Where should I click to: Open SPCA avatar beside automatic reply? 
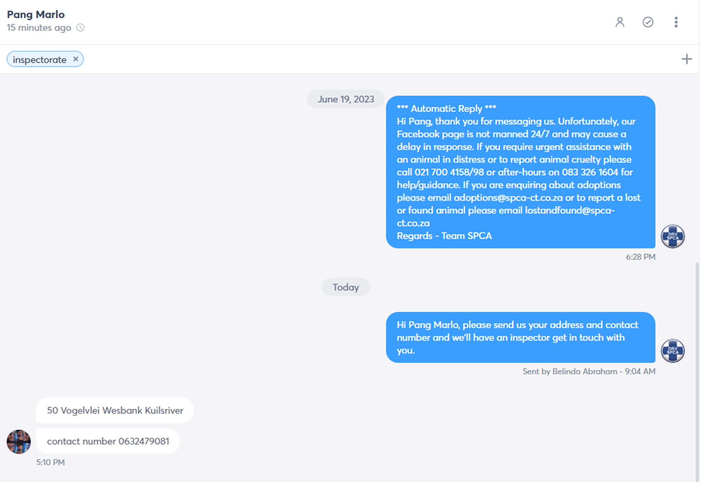672,236
